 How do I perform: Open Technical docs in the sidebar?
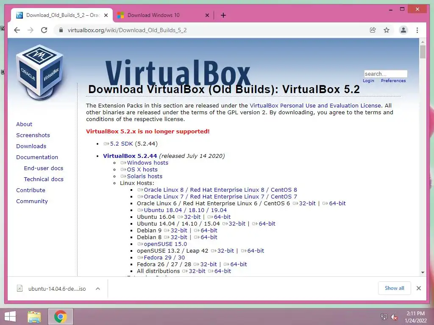(x=44, y=179)
